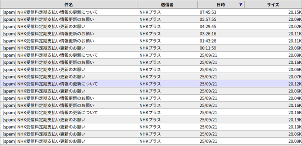
Task: Open the email sized 20.19K
Action: 151,120
